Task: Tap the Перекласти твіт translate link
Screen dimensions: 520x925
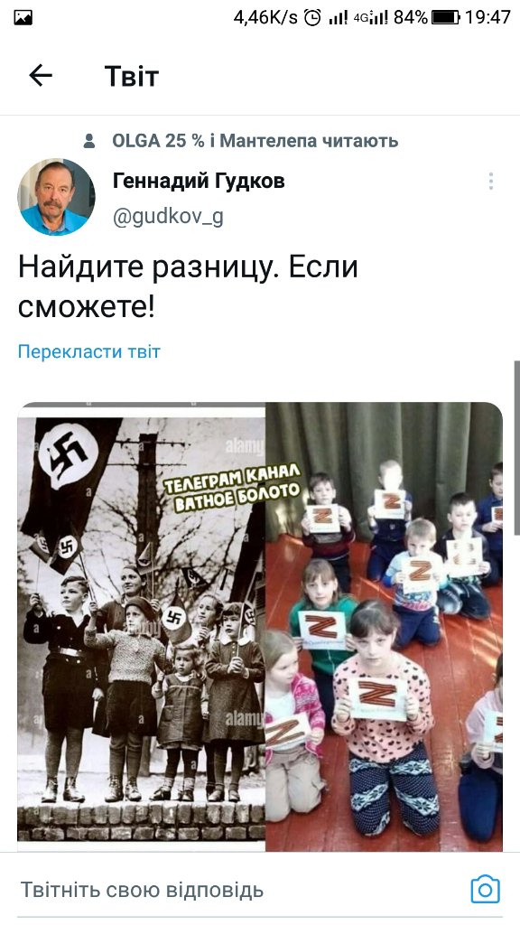Action: coord(89,351)
